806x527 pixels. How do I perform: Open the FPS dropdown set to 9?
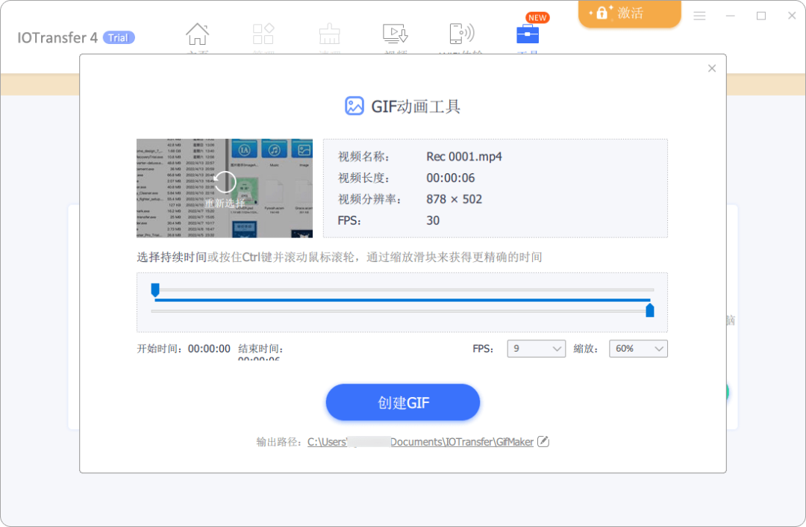coord(536,348)
